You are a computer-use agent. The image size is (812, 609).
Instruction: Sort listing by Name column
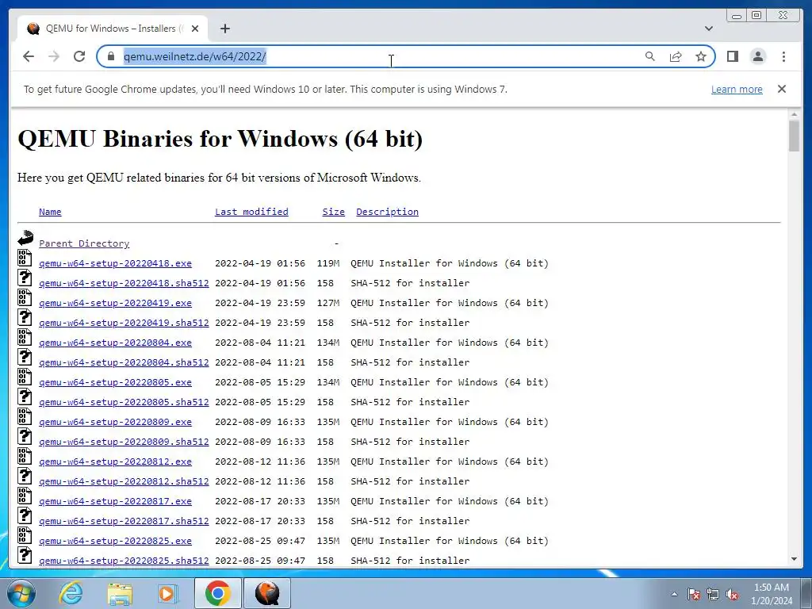[x=50, y=212]
